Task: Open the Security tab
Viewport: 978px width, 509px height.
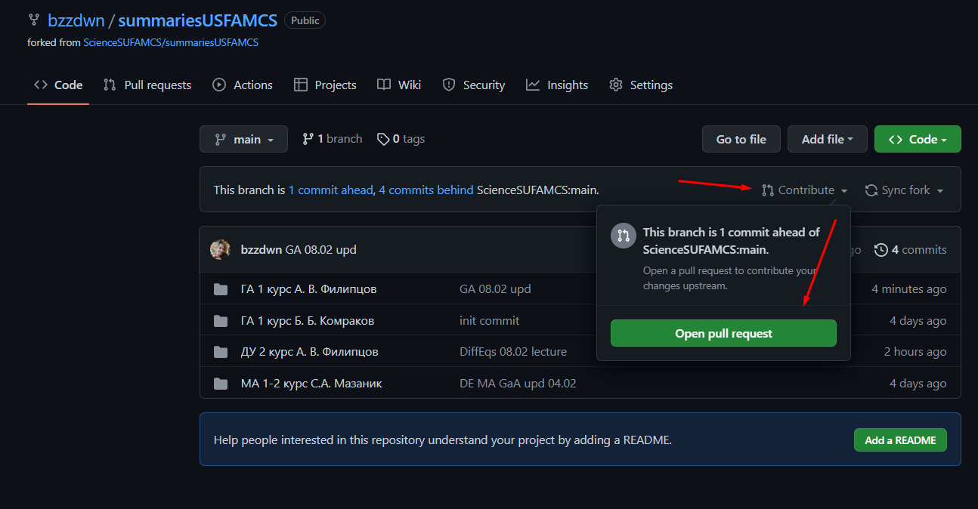Action: click(474, 85)
